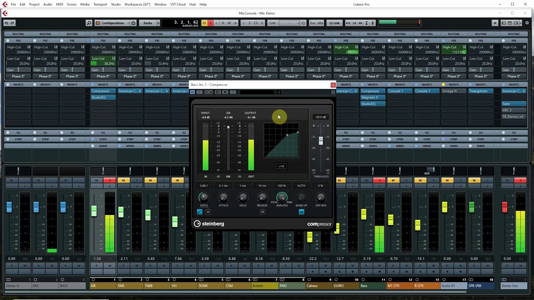Open the Link group dropdown
Image resolution: width=534 pixels, height=300 pixels.
290,23
